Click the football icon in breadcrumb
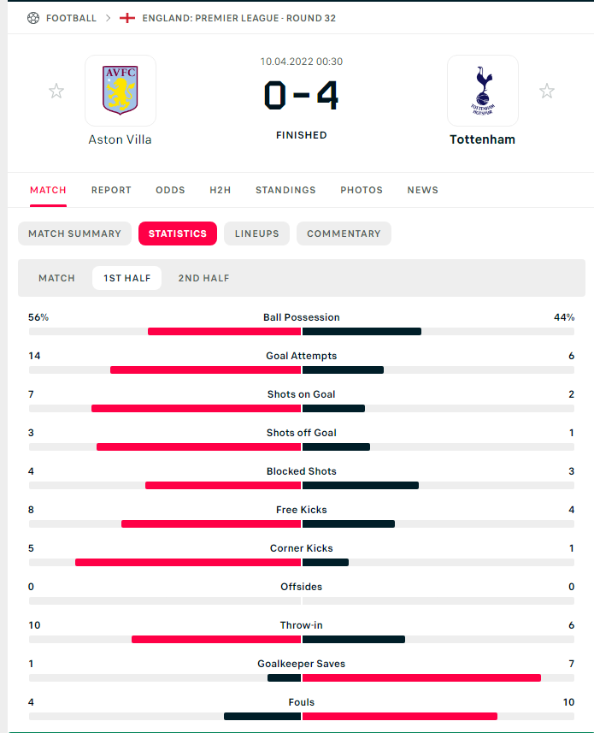 click(x=33, y=18)
